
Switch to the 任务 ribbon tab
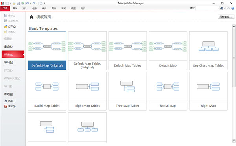34,8
